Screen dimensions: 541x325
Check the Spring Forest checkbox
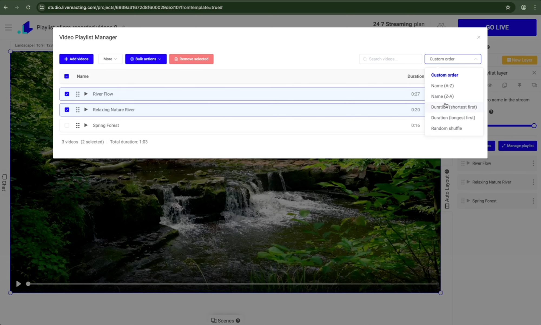point(67,125)
